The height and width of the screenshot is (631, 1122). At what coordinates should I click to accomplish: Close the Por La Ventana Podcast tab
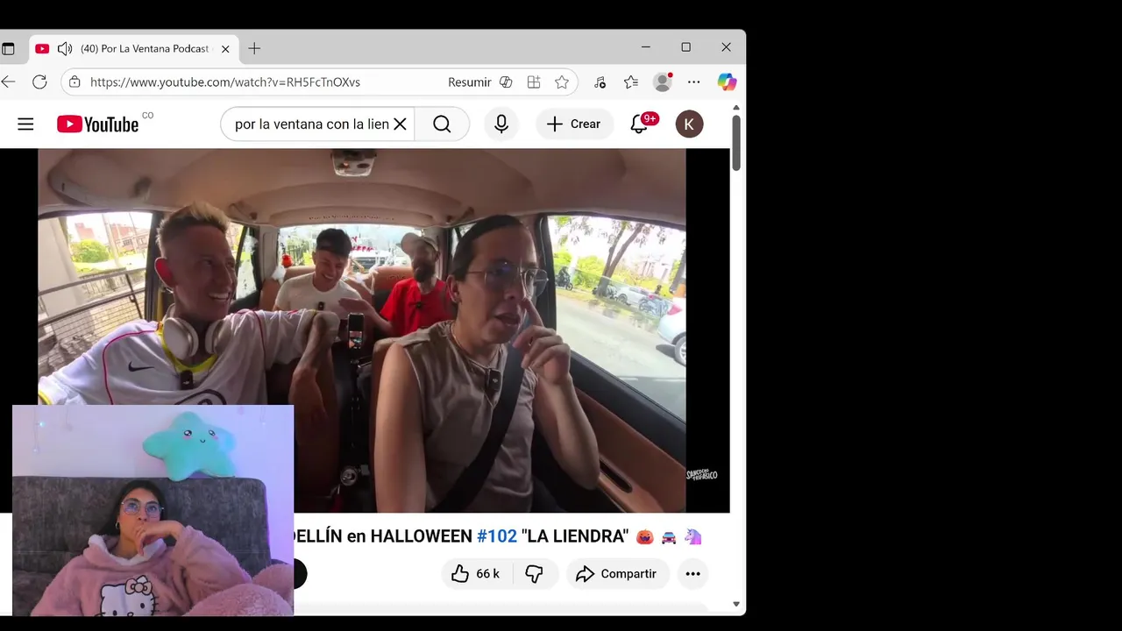[x=225, y=48]
